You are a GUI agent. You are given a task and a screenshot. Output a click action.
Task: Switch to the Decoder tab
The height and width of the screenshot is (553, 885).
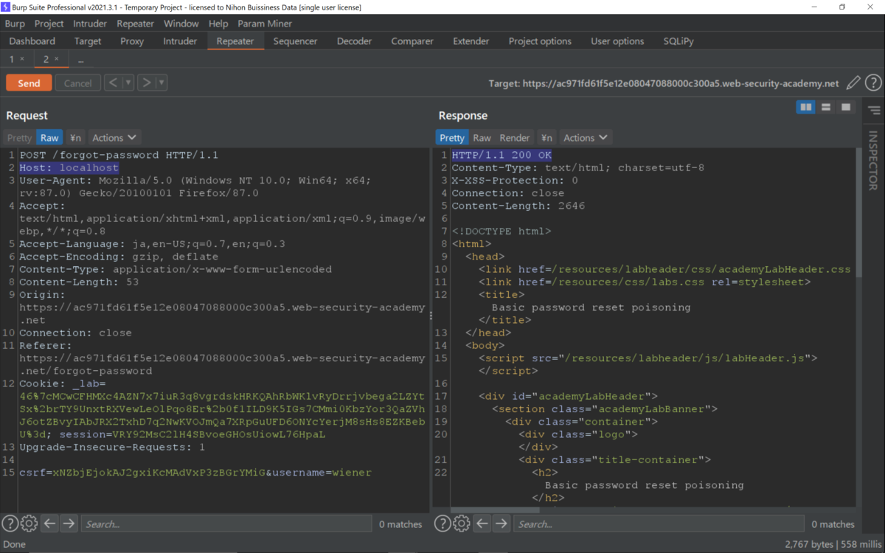[x=354, y=41]
